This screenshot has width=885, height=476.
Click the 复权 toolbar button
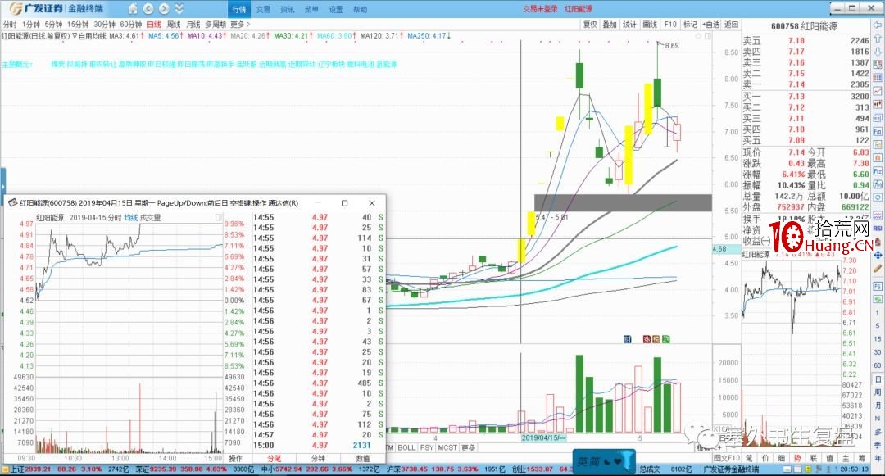[590, 25]
